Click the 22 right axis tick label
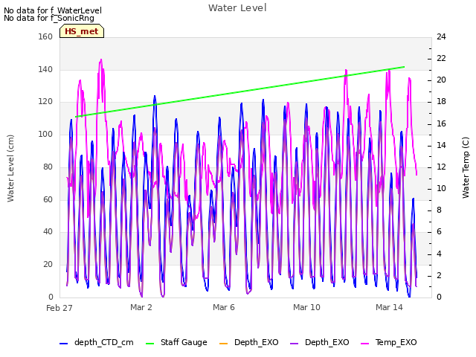 tap(441, 58)
